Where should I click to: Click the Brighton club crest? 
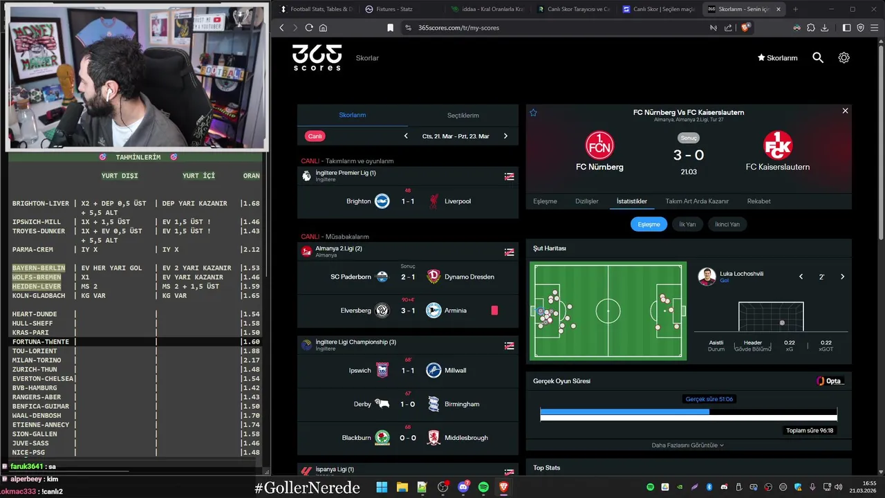point(382,201)
